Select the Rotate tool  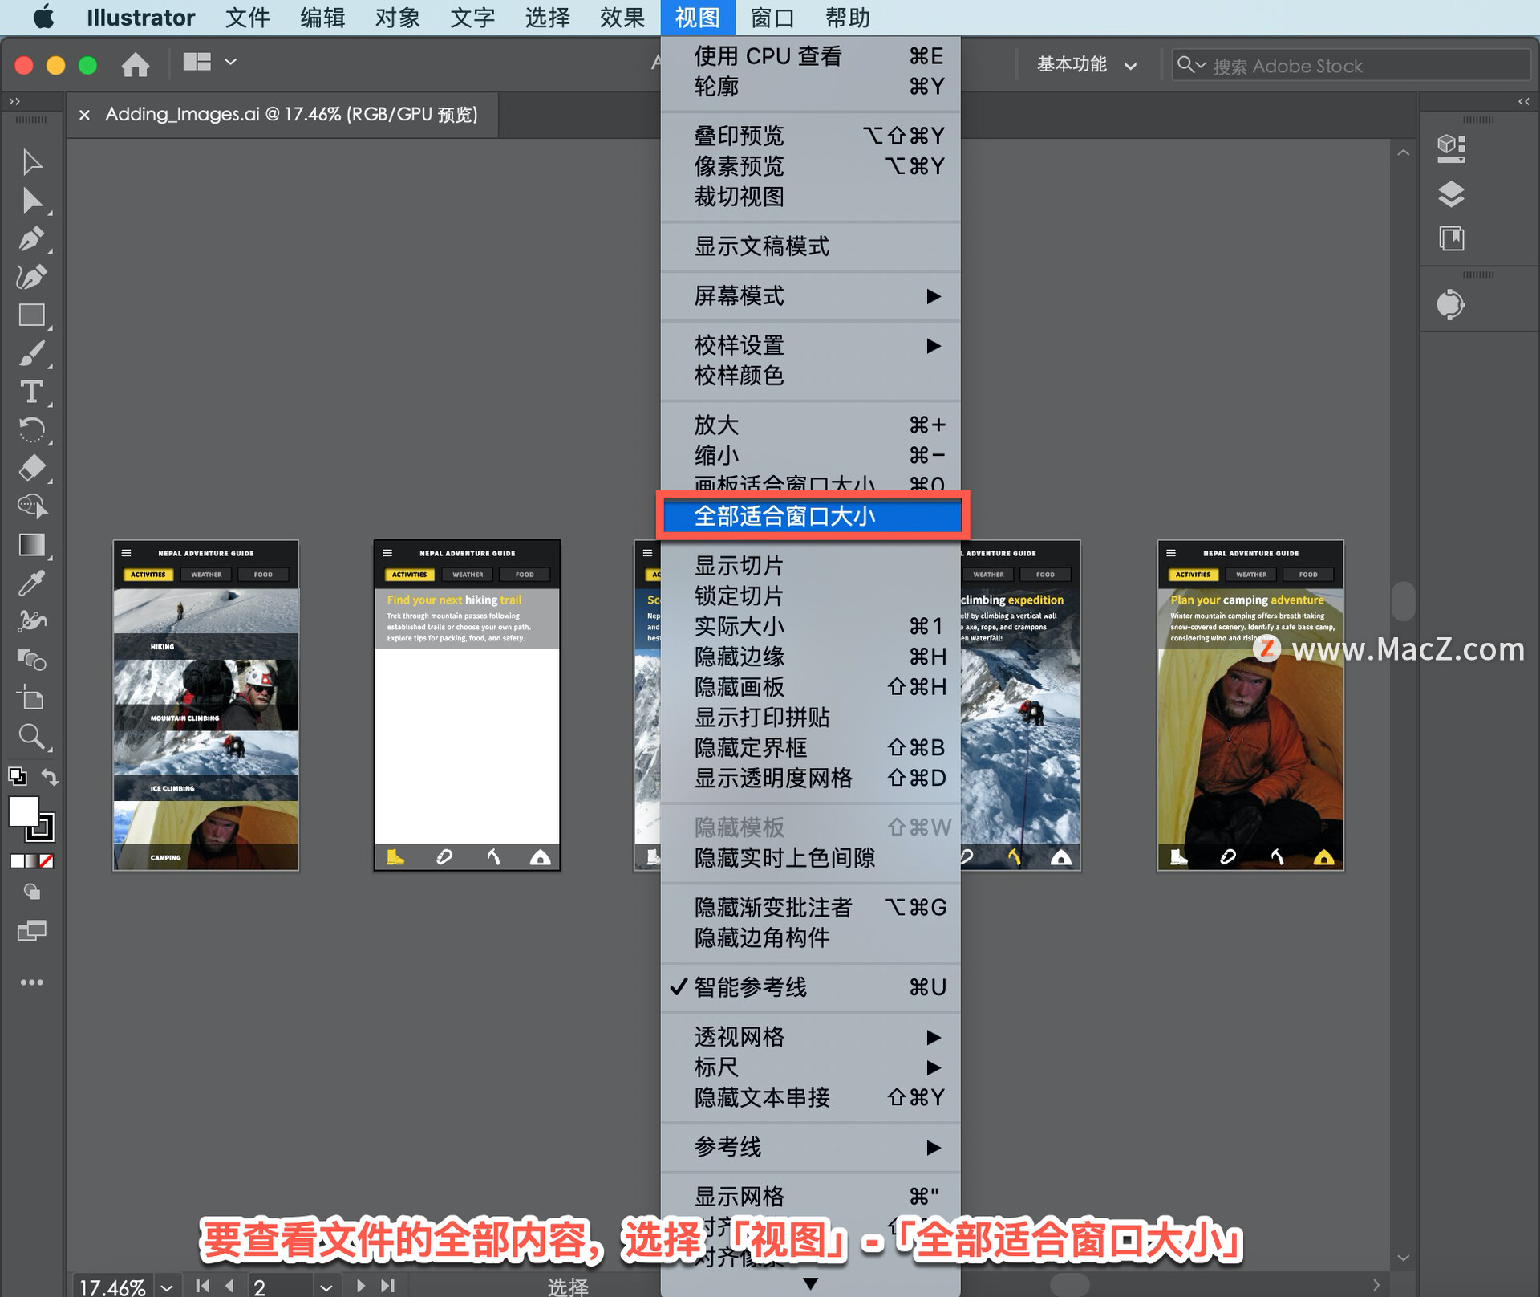coord(32,430)
